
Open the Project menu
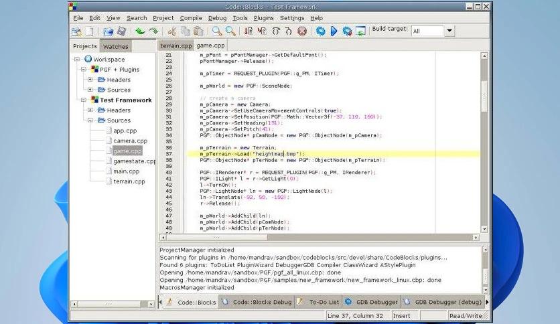pyautogui.click(x=163, y=18)
